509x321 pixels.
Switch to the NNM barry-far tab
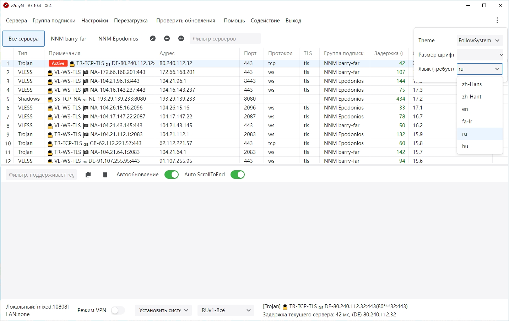pos(69,38)
